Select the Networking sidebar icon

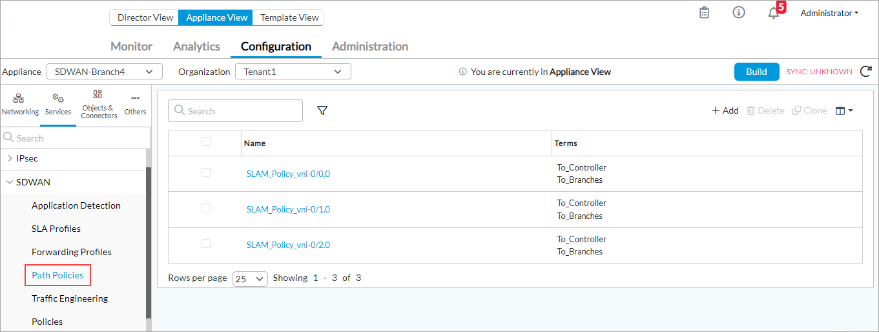pyautogui.click(x=20, y=105)
